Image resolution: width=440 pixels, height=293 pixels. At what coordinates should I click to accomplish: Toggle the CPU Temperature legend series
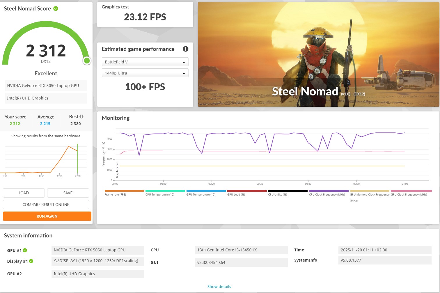point(160,194)
